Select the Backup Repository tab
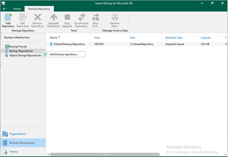Screen dimensions: 228x157 click(x=39, y=9)
